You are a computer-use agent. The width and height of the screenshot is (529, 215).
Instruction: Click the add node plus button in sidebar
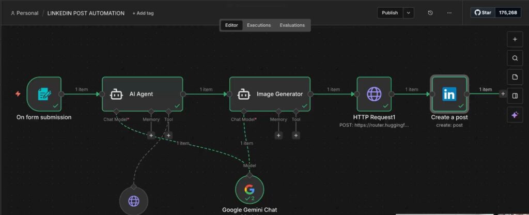pos(515,39)
